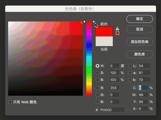
Task: Open the 颜色库 color libraries
Action: coord(140,54)
